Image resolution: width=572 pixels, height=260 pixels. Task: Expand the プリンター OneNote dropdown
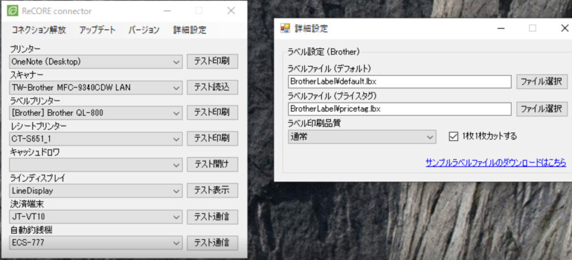(96, 61)
